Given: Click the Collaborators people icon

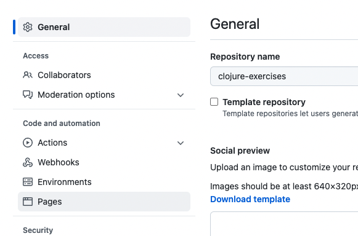Looking at the screenshot, I should [x=28, y=75].
